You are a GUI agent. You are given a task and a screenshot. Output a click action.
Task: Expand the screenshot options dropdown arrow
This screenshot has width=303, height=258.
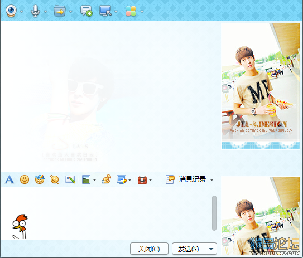[x=130, y=180]
